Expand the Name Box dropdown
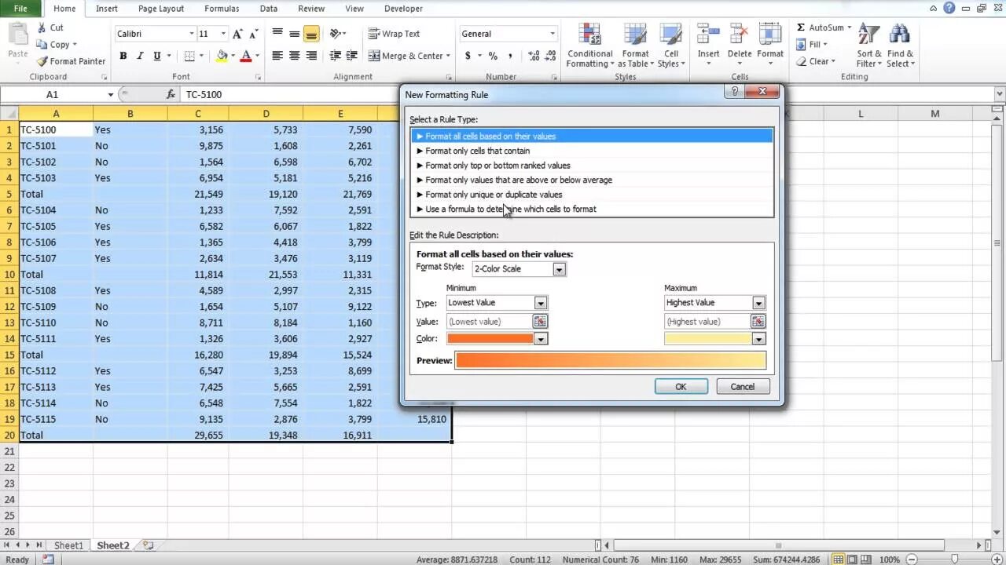1006x565 pixels. coord(110,94)
